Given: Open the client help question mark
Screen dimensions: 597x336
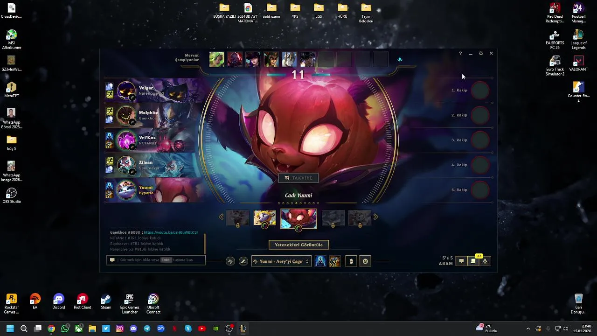Looking at the screenshot, I should click(460, 54).
